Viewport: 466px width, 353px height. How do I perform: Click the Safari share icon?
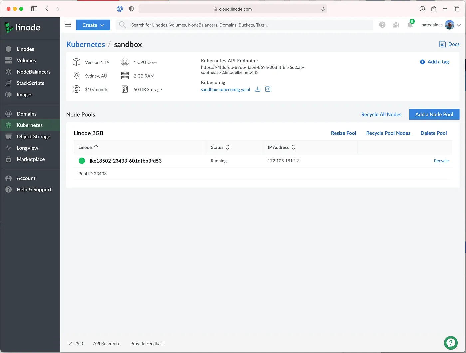434,9
